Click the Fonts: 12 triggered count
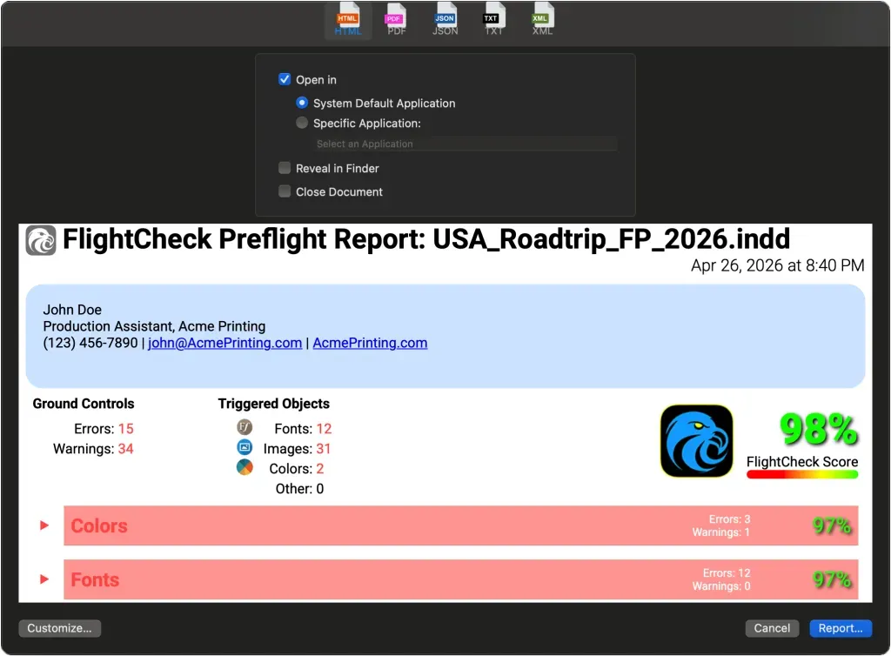The height and width of the screenshot is (656, 891). [x=303, y=429]
